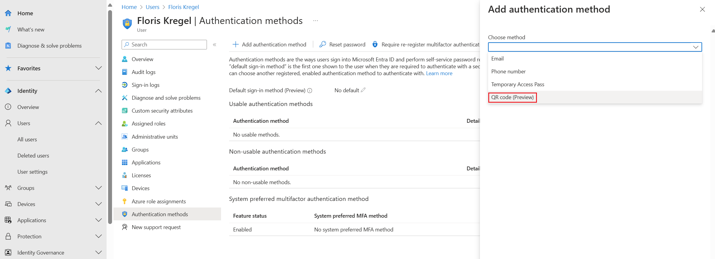
Task: Select Deleted users in sidebar
Action: (x=33, y=155)
